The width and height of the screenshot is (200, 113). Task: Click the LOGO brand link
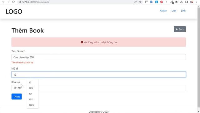(14, 12)
